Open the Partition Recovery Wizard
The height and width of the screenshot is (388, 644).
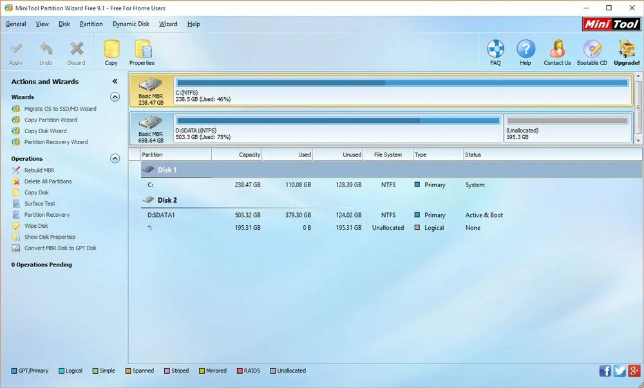click(x=56, y=142)
